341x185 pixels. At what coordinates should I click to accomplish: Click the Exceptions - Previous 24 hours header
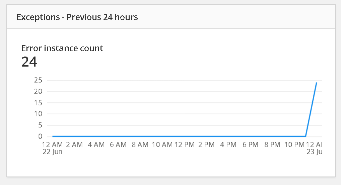click(x=77, y=17)
